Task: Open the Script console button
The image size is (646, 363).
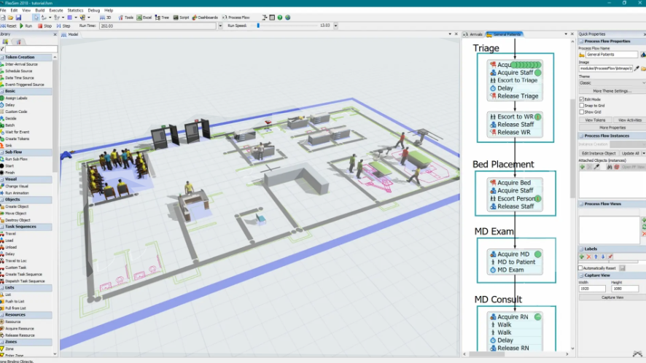Action: point(181,17)
